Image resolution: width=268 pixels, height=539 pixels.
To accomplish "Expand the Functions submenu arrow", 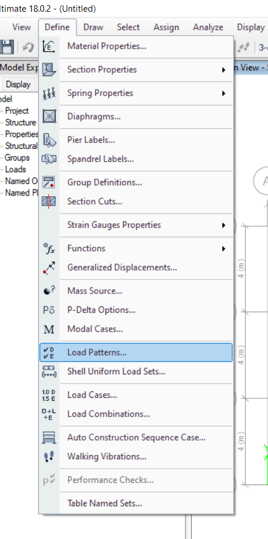I will [224, 248].
